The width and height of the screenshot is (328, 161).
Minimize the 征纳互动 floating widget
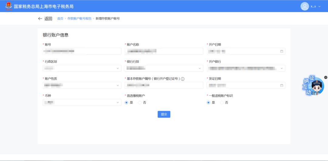click(326, 77)
